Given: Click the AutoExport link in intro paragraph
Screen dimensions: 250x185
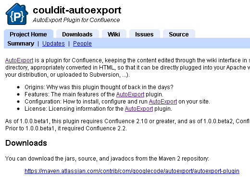Looking at the screenshot, I should (19, 60).
